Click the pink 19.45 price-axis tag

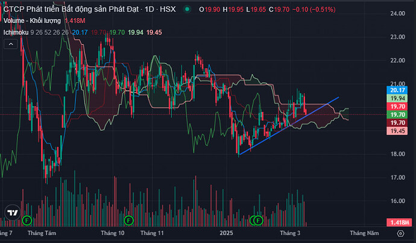point(397,131)
